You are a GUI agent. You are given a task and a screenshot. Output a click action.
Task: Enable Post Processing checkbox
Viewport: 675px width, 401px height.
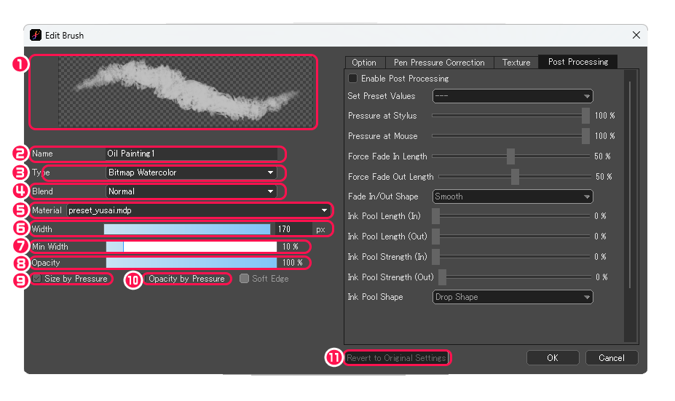[x=352, y=79]
